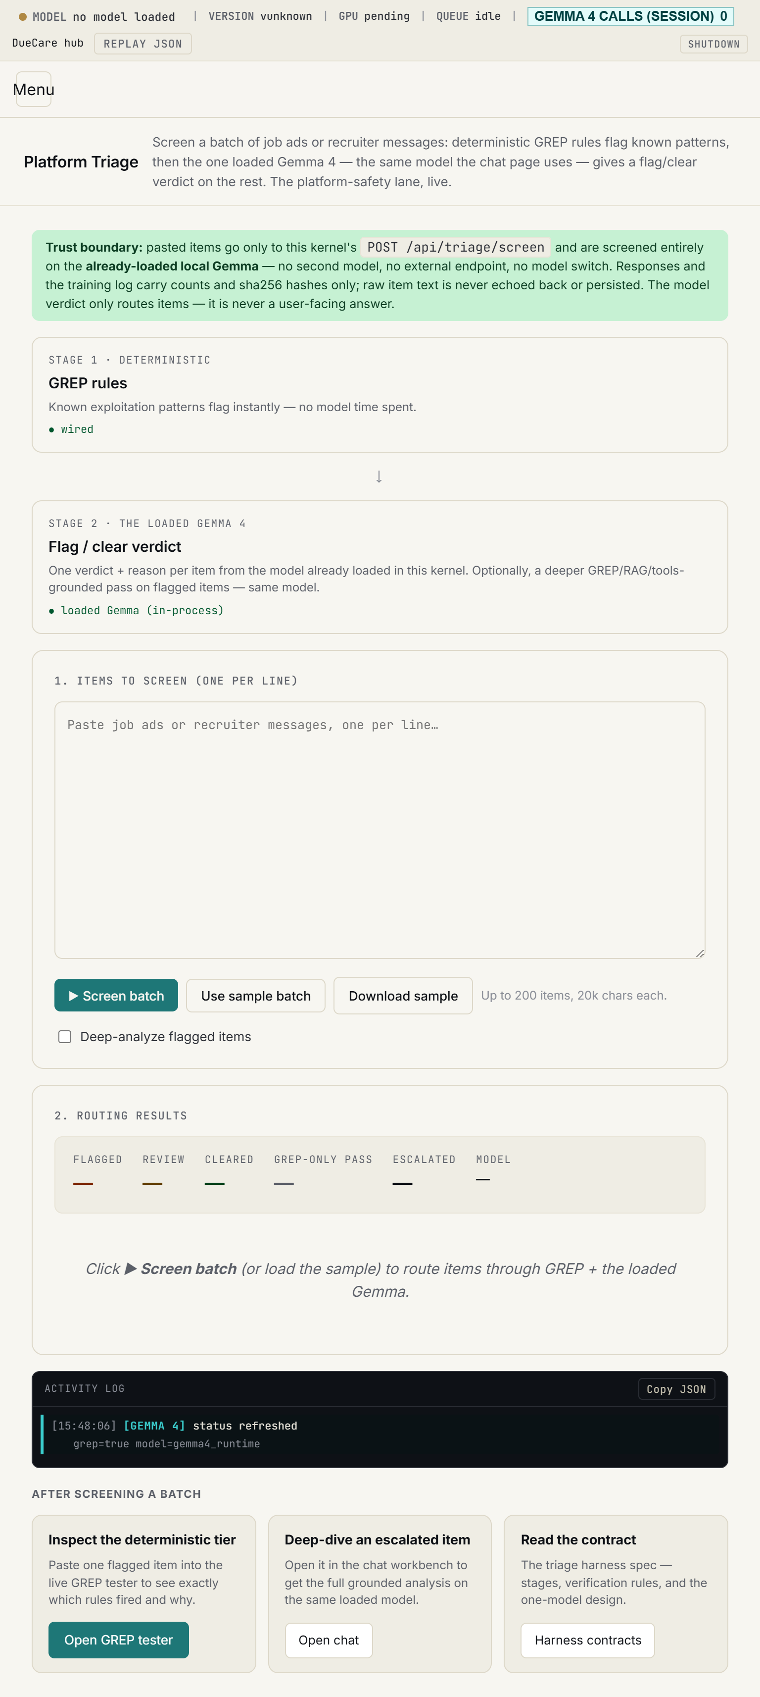
Task: Click the ACTIVITY LOG header label
Action: point(85,1388)
